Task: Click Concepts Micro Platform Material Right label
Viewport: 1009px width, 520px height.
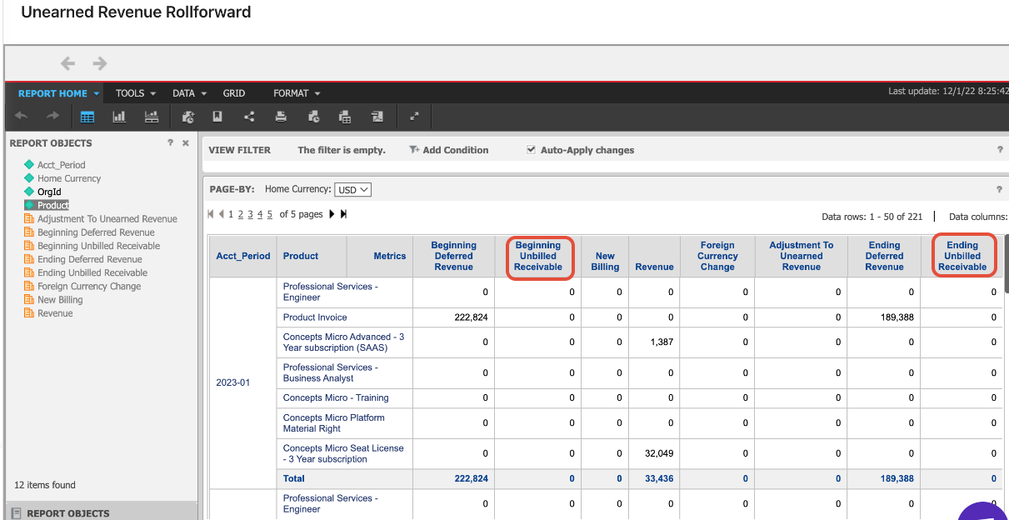Action: 334,423
